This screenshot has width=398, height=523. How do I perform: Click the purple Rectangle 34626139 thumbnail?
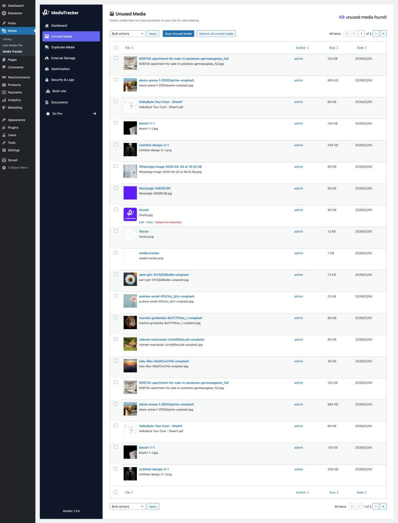point(130,193)
